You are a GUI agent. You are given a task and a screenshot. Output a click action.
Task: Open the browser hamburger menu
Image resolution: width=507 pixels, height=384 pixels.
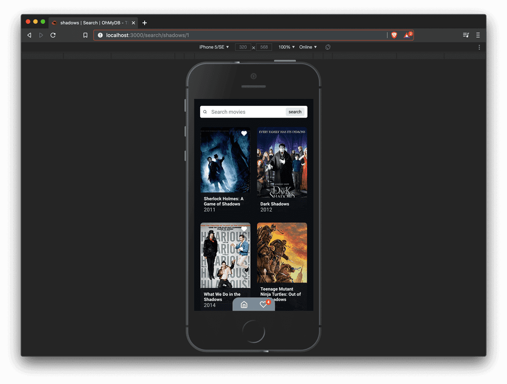click(x=478, y=35)
